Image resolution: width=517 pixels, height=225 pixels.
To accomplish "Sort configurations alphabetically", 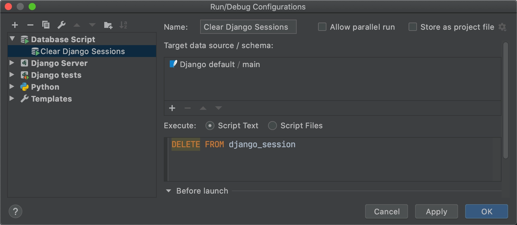I will click(x=123, y=25).
